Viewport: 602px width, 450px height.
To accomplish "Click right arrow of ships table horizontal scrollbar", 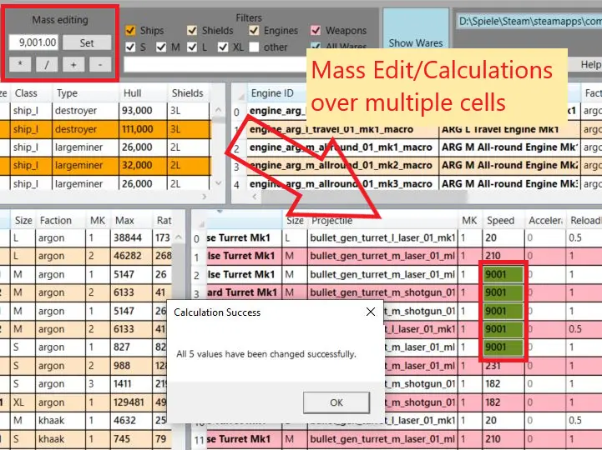I will tap(205, 197).
